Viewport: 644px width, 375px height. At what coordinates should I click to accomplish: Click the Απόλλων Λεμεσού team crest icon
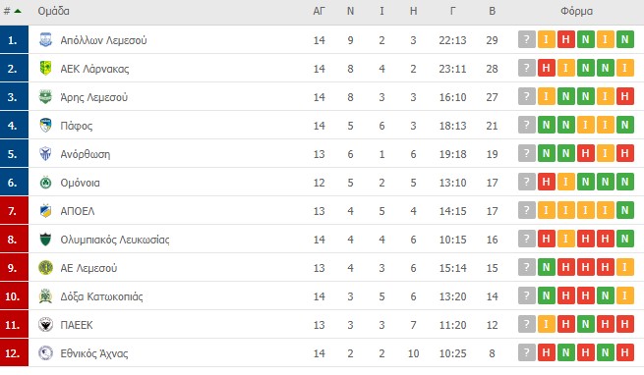click(45, 40)
